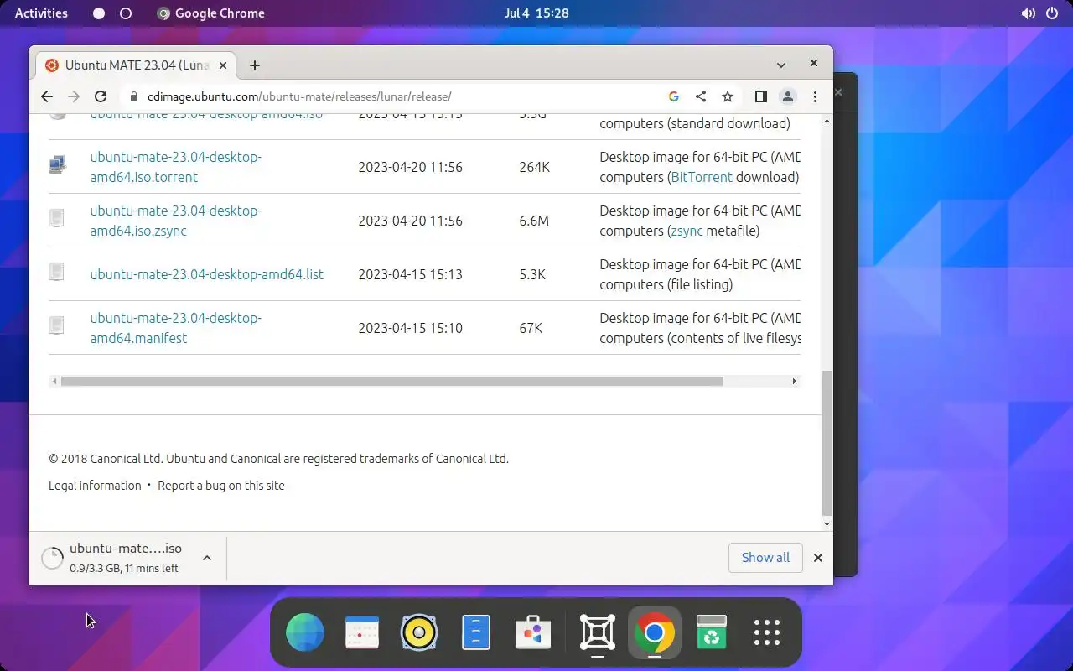Open Legal information link
Image resolution: width=1073 pixels, height=671 pixels.
tap(95, 486)
